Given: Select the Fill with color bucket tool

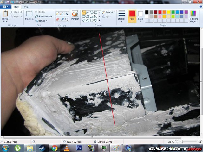Looking at the screenshot, I should [62, 14].
